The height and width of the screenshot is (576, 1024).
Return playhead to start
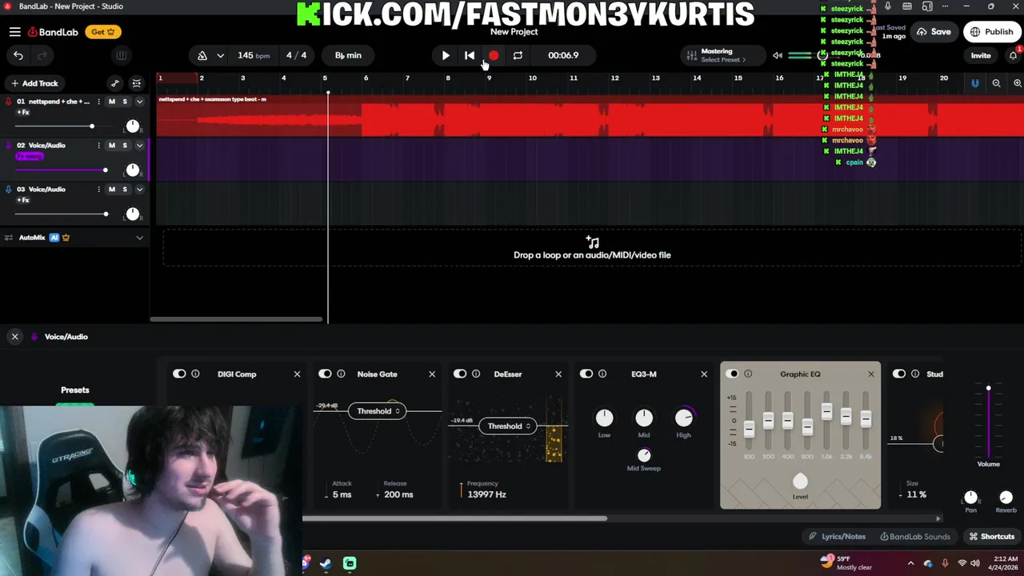click(470, 55)
